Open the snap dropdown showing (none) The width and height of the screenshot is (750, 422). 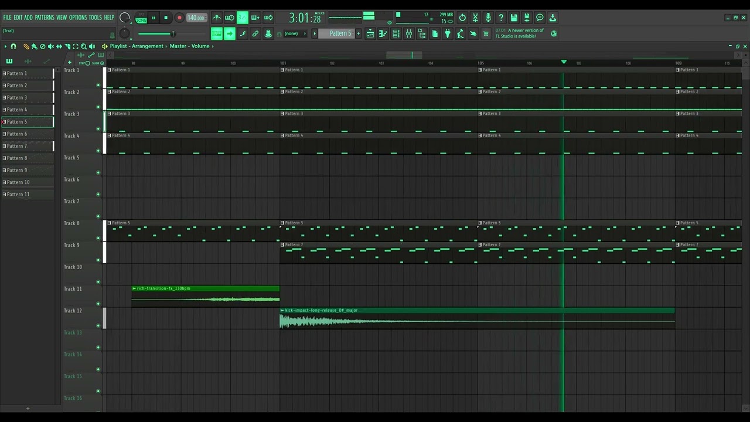295,33
